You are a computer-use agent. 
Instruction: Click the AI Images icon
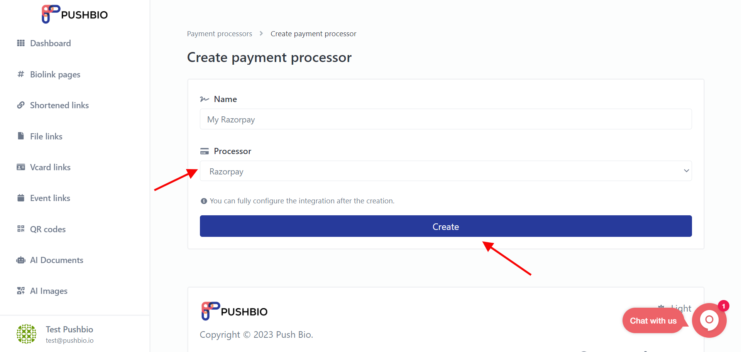tap(21, 291)
